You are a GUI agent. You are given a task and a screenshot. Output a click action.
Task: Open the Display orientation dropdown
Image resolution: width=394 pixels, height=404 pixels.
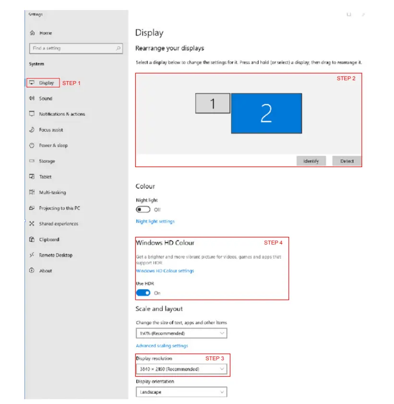[181, 392]
